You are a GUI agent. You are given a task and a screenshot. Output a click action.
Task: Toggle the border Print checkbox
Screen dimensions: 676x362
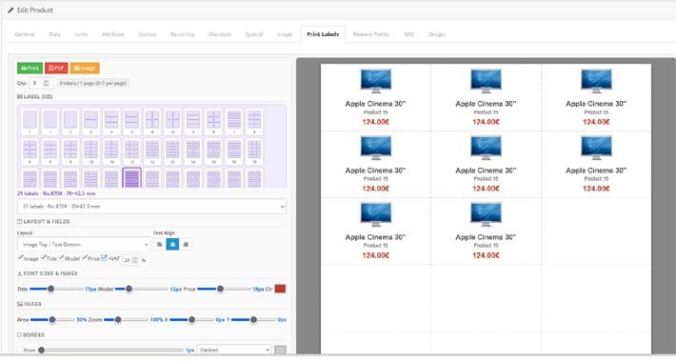20,350
